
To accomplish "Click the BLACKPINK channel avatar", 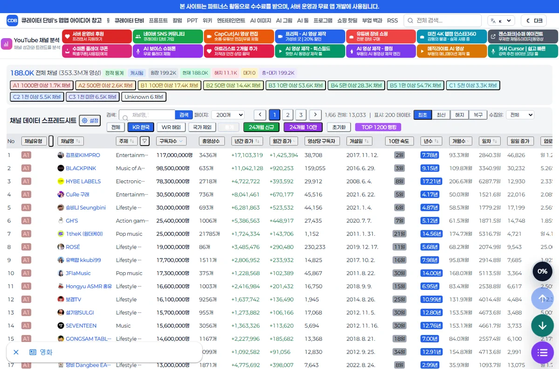I will (x=61, y=168).
